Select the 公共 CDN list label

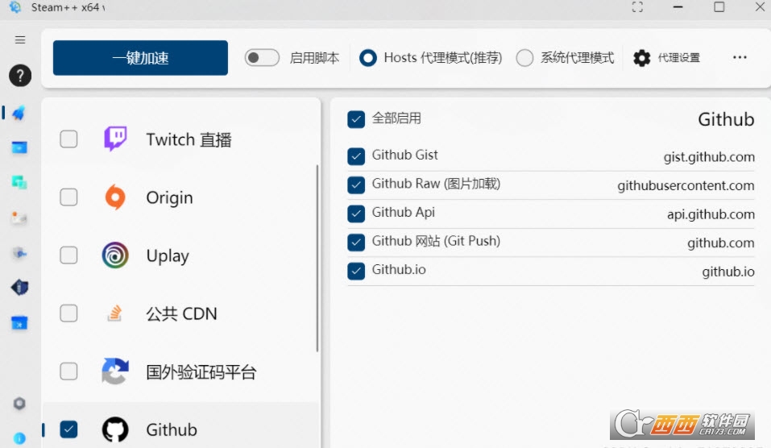coord(181,313)
